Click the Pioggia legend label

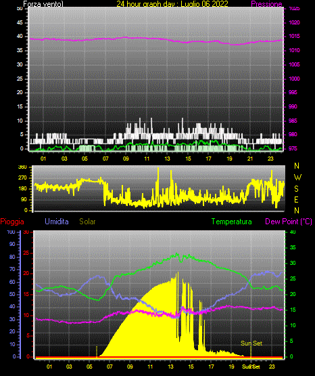[x=12, y=222]
